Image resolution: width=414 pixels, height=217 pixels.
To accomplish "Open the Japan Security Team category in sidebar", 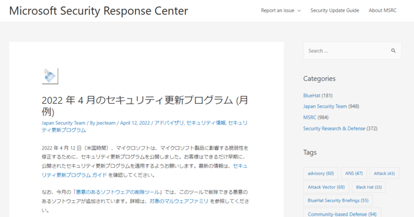I will (x=325, y=106).
